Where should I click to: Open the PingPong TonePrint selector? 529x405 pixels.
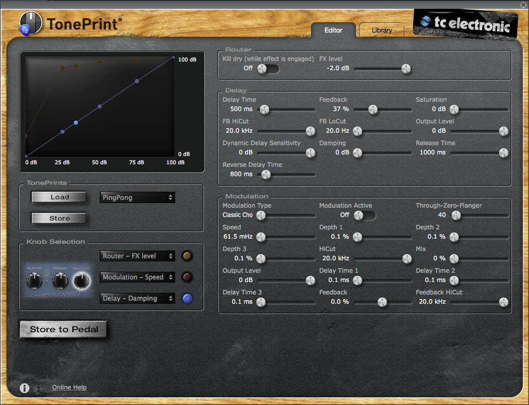coord(137,197)
